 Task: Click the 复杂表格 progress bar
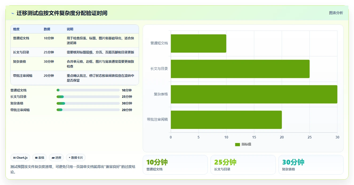pyautogui.click(x=88, y=103)
